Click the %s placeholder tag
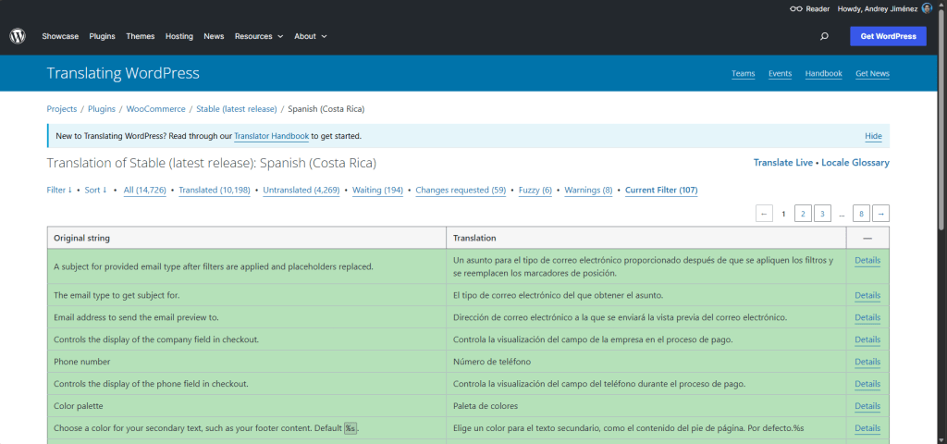Screen dimensions: 947x444 351,428
